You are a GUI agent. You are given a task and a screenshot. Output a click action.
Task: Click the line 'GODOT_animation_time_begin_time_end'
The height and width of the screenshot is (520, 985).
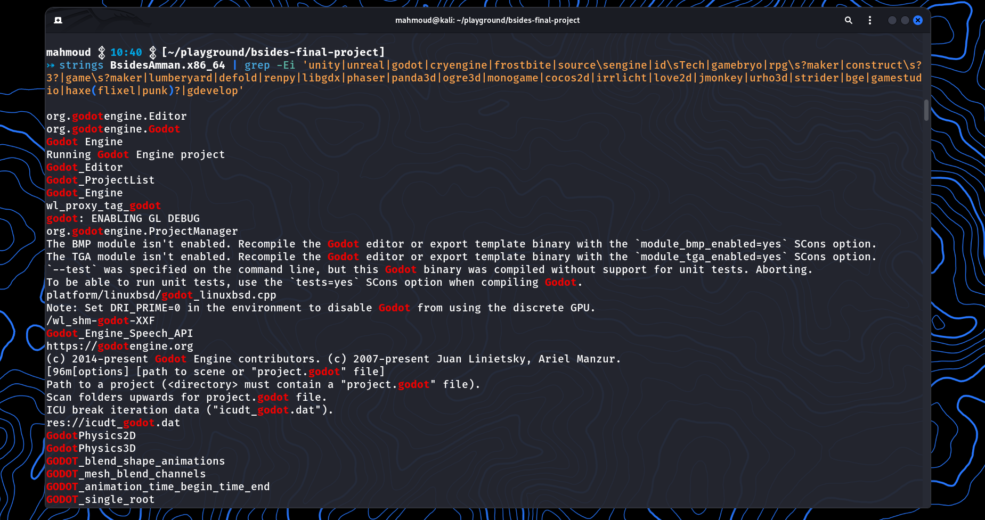158,486
